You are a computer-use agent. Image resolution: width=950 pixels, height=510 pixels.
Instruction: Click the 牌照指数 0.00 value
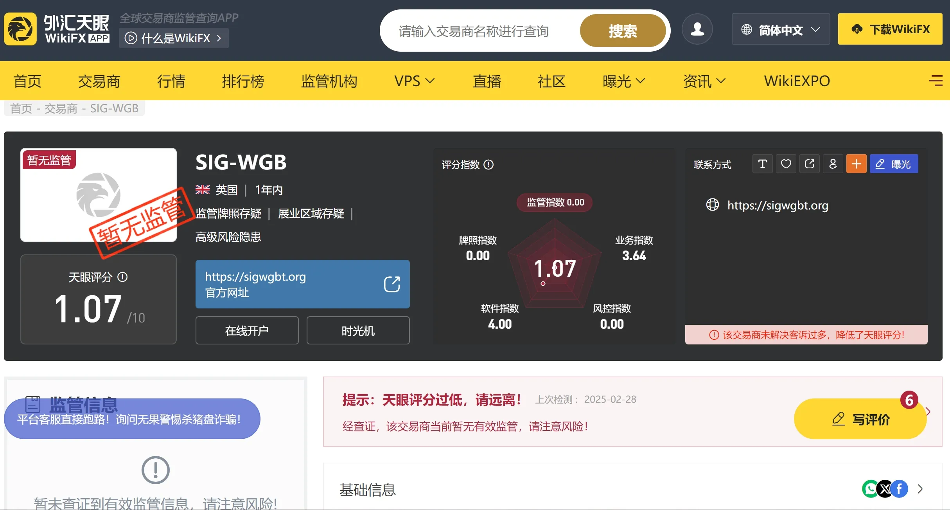tap(478, 256)
